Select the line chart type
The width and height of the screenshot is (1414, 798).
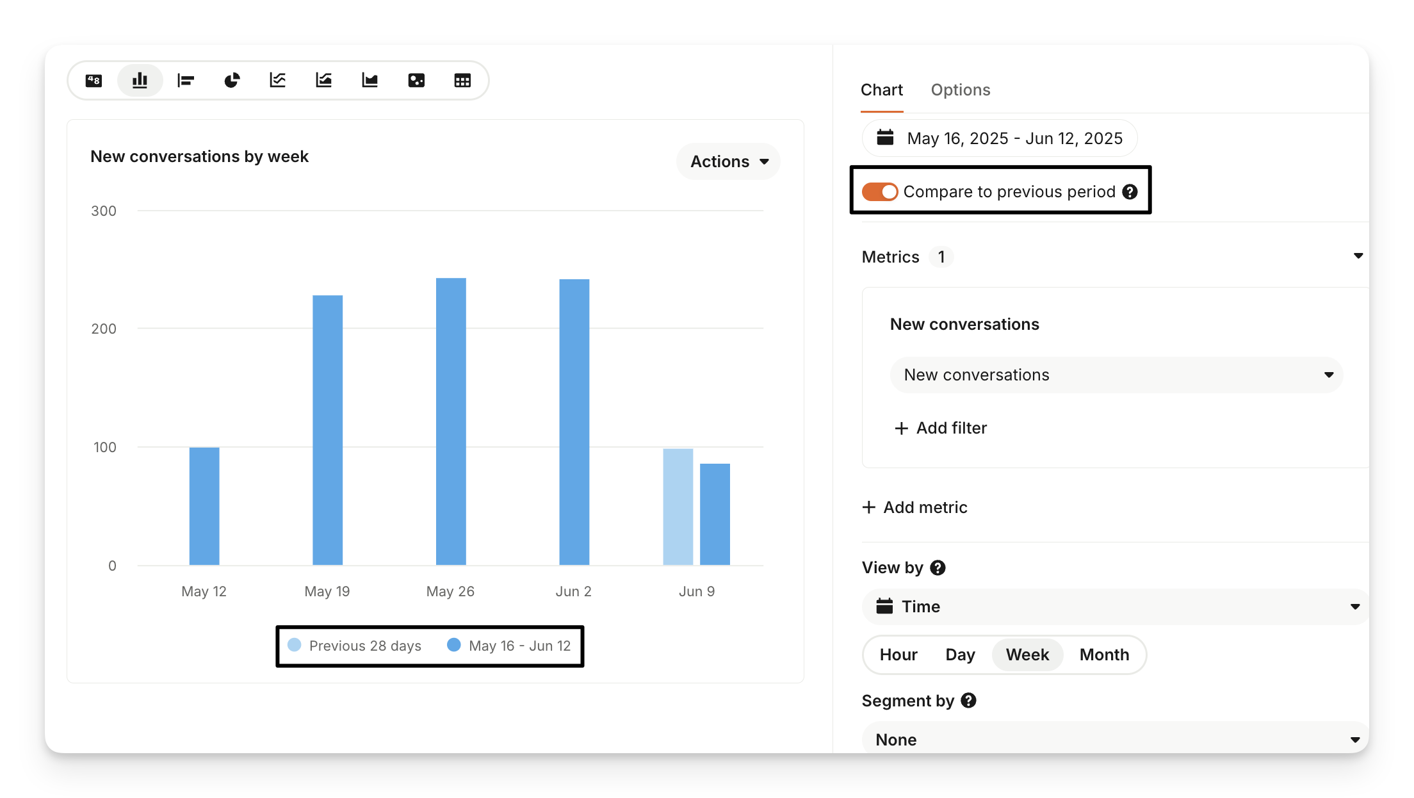coord(278,80)
